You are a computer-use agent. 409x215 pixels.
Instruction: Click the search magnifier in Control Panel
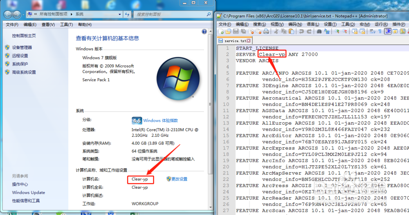[x=209, y=14]
